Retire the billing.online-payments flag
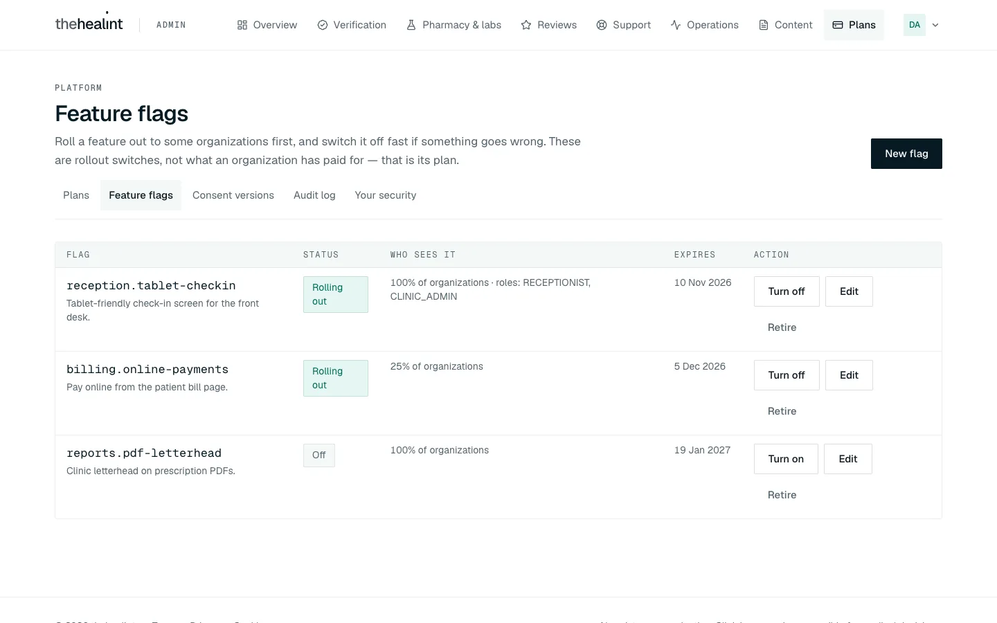 [782, 411]
